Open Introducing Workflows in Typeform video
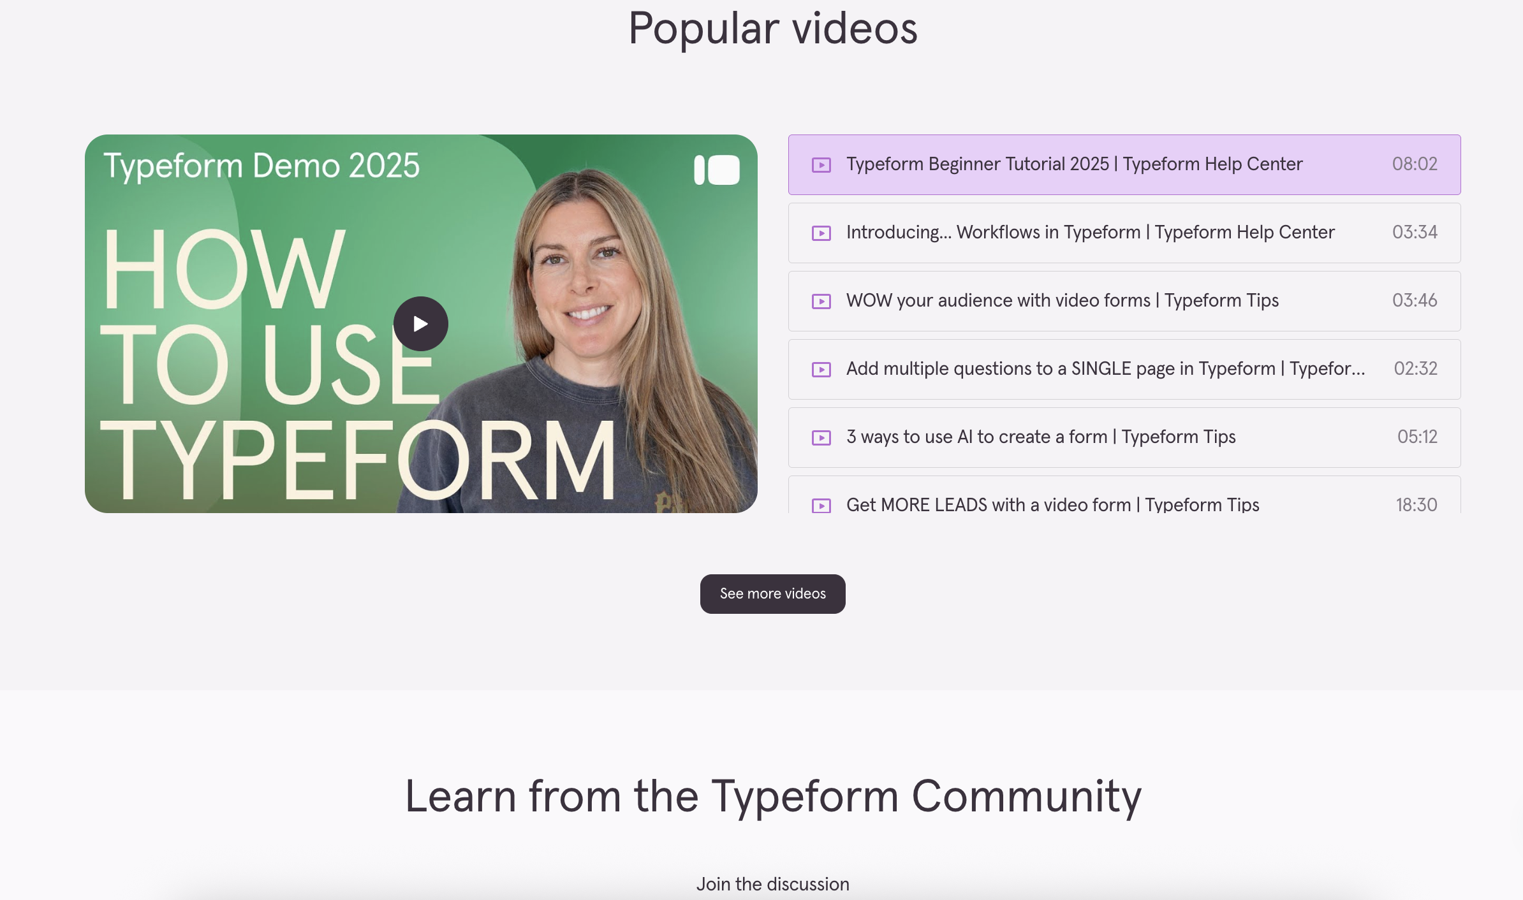The height and width of the screenshot is (900, 1523). [1124, 233]
